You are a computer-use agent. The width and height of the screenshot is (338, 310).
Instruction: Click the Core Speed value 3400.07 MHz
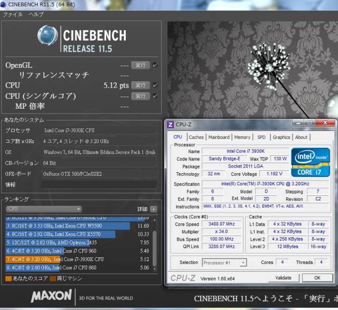click(222, 224)
